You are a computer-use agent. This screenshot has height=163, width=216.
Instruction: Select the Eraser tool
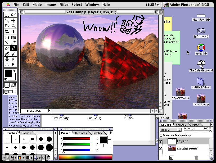(7, 48)
